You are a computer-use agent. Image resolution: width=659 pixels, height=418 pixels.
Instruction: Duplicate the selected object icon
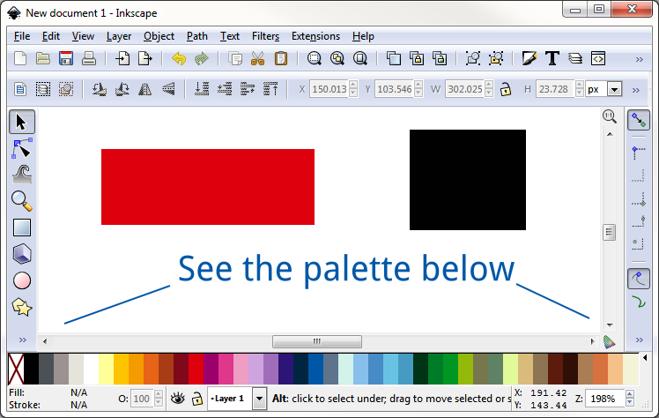click(x=394, y=58)
